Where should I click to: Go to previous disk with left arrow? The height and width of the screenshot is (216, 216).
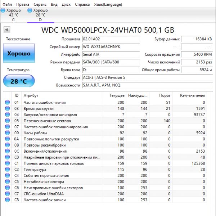click(6, 30)
